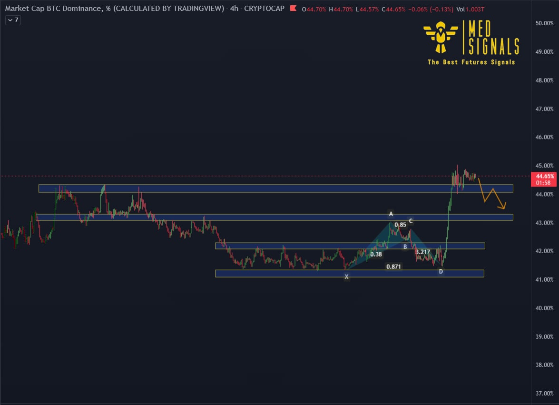Click the 0.871 ratio label on pattern
The image size is (559, 405).
(x=393, y=267)
